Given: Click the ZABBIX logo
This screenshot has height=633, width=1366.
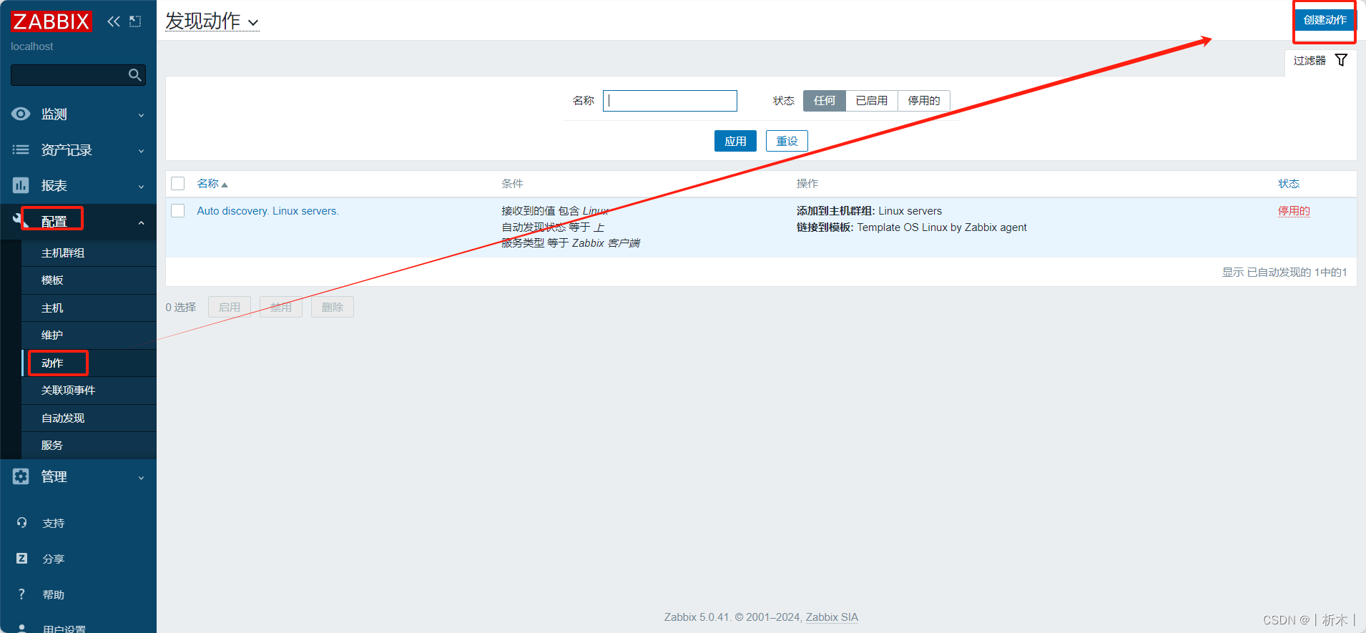Looking at the screenshot, I should [51, 21].
